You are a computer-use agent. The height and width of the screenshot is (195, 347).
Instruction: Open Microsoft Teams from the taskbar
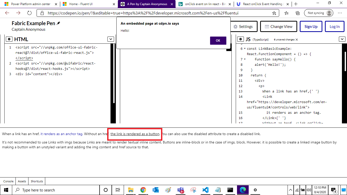point(181,190)
